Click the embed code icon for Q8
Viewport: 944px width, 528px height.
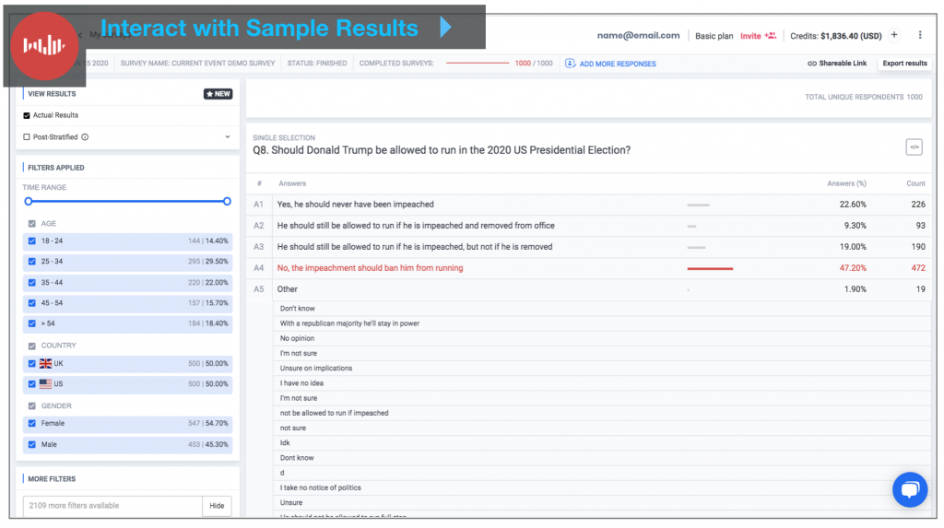[x=914, y=147]
